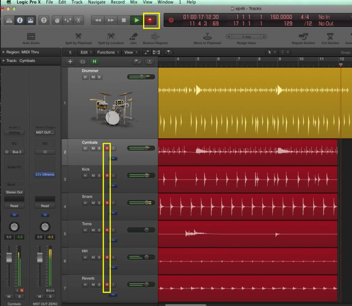This screenshot has width=352, height=306.
Task: Click the Join glue icon
Action: click(x=133, y=36)
